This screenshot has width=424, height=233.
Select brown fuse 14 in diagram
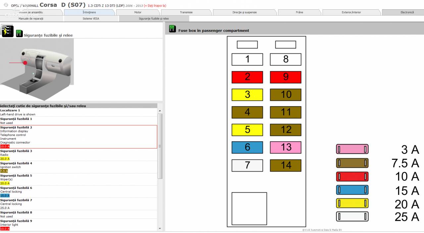pos(286,165)
